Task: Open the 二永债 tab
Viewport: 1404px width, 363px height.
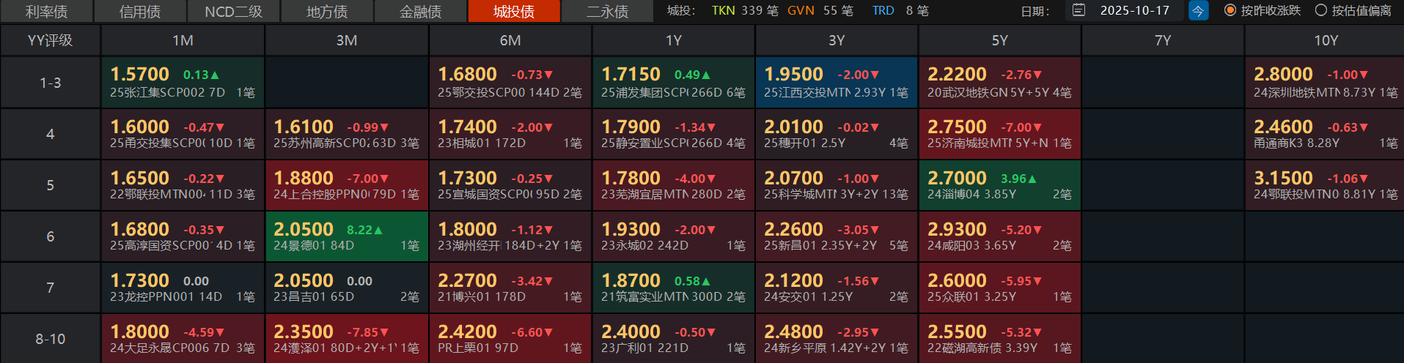Action: coord(607,11)
